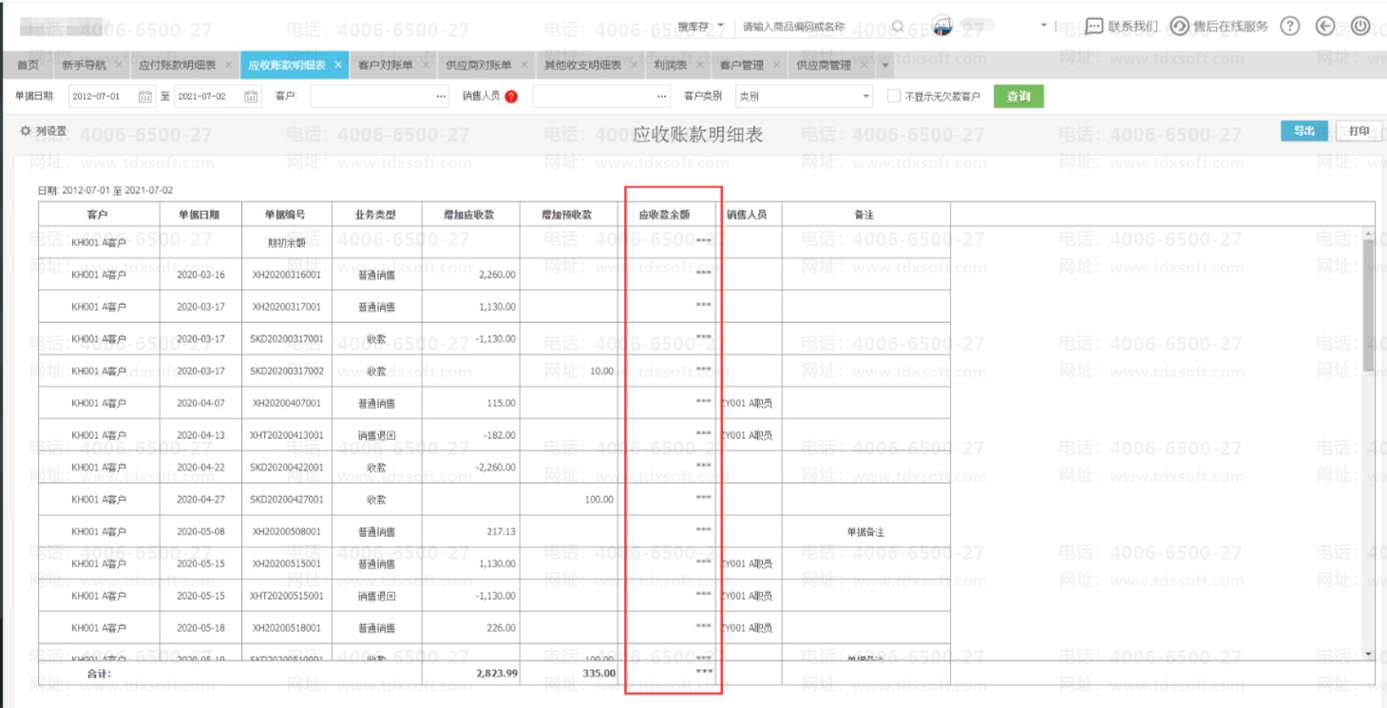
Task: Close the 应付账款明细表 tab
Action: (228, 66)
